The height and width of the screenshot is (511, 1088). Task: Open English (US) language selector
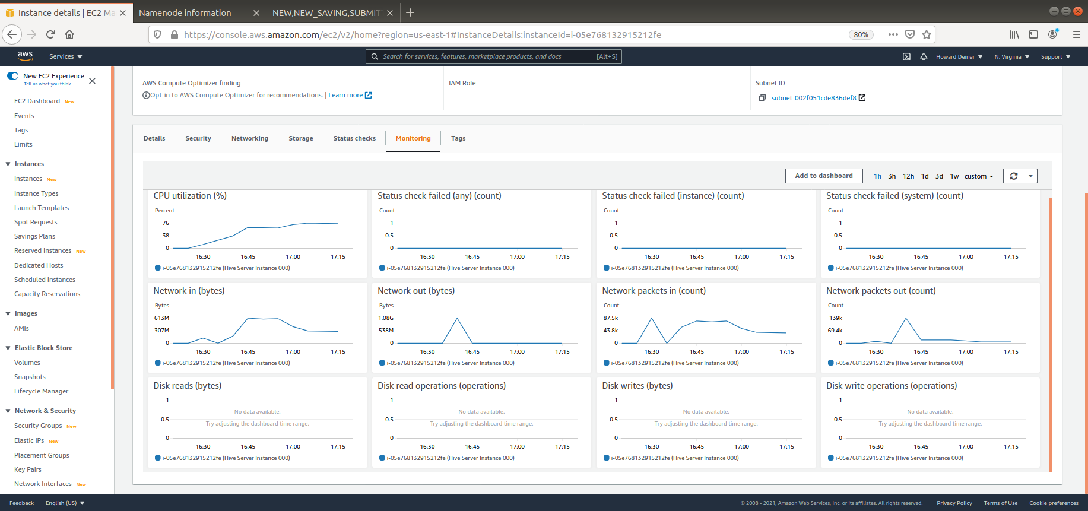(65, 503)
